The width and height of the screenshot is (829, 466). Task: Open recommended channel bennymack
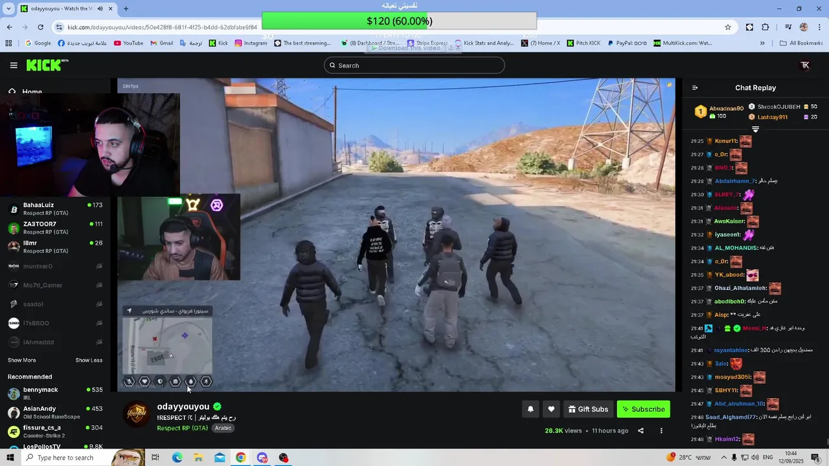(55, 394)
